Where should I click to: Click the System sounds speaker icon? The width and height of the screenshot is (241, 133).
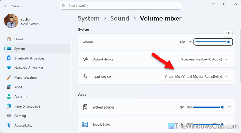[85, 107]
